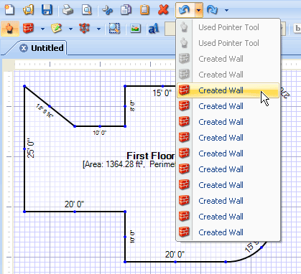Expand the Wall tool dropdown arrow
This screenshot has width=301, height=274.
[42, 29]
